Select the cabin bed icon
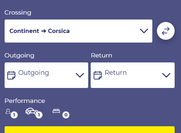Image resolution: width=181 pixels, height=133 pixels. tap(56, 111)
